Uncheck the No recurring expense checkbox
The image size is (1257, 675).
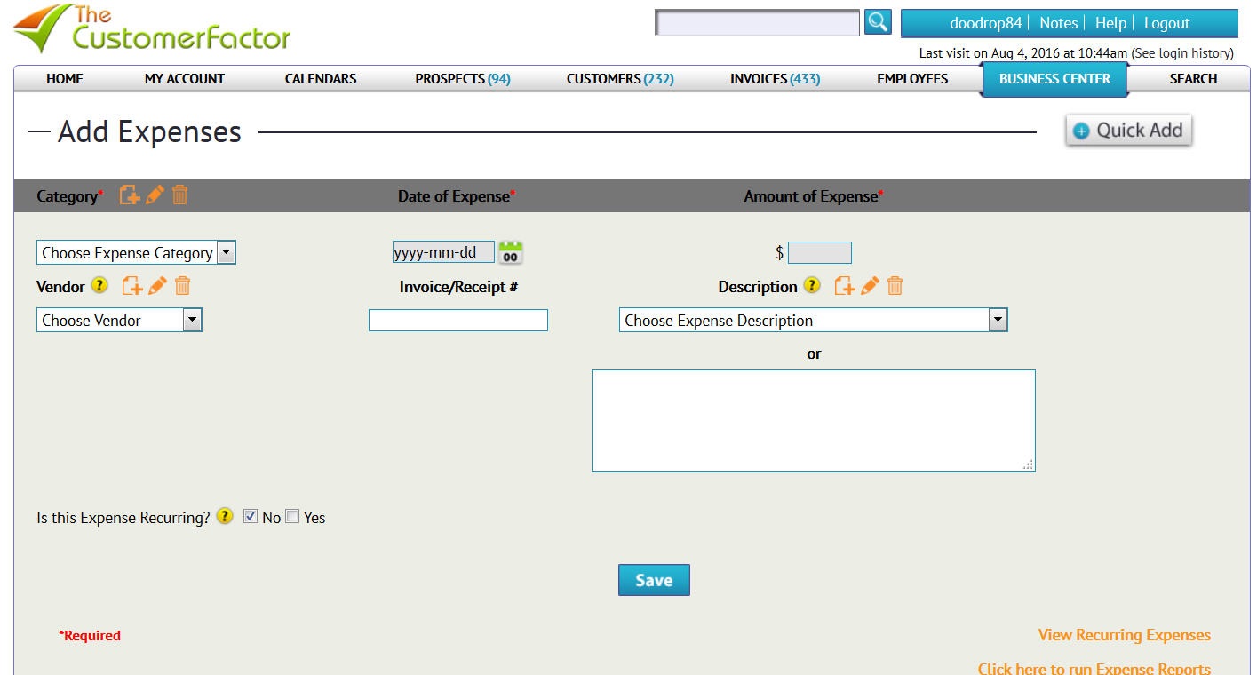[x=251, y=517]
